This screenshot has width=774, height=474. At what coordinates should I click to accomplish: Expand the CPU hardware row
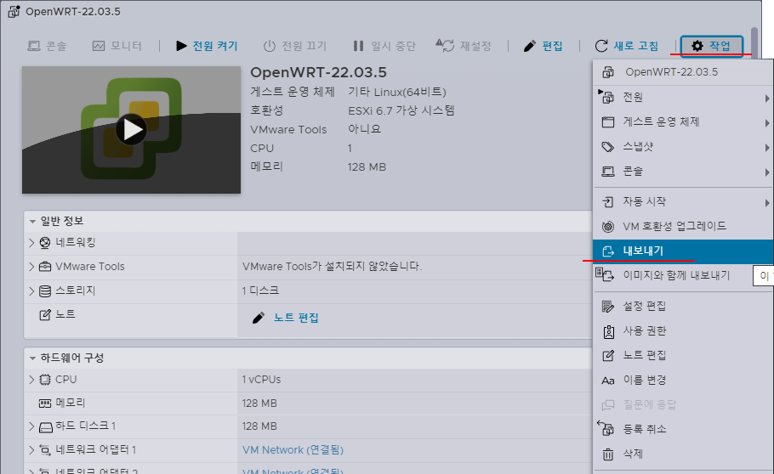tap(31, 380)
